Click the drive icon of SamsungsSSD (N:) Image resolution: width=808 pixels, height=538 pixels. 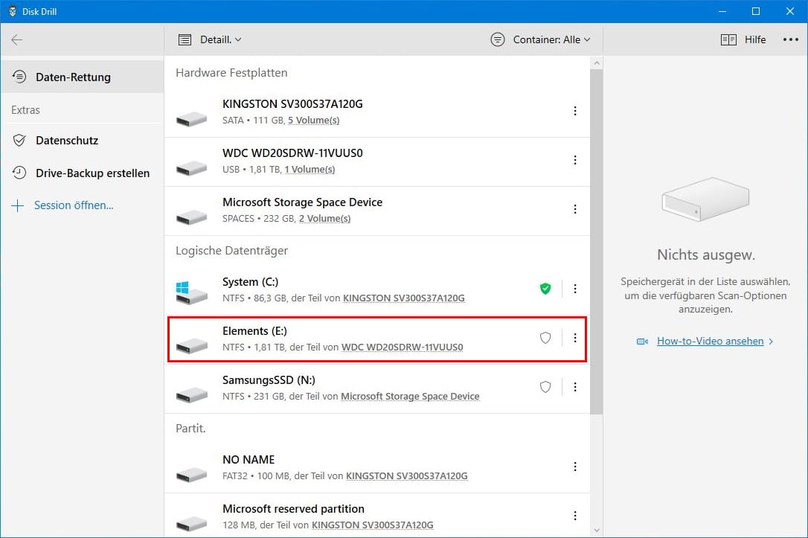point(191,394)
